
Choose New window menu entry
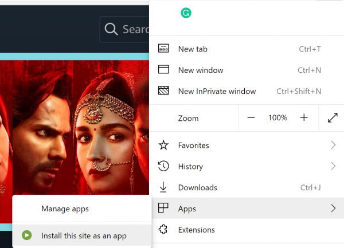point(247,70)
